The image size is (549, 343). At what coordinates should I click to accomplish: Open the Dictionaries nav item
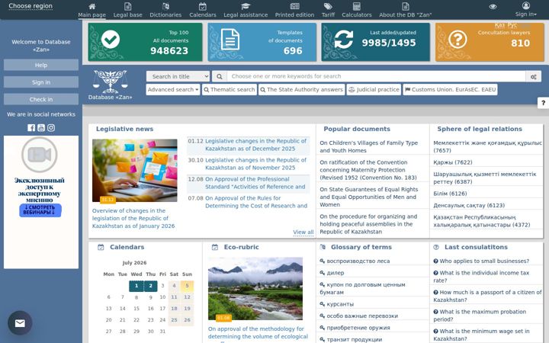165,10
